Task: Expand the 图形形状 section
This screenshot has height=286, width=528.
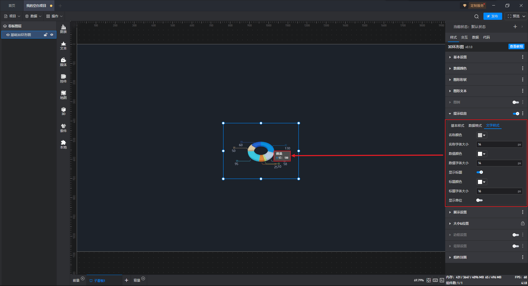Action: point(450,80)
